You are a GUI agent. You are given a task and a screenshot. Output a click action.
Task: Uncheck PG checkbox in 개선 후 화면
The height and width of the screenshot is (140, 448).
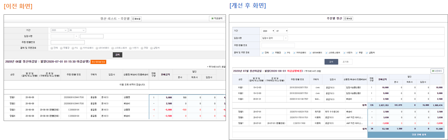point(285,53)
